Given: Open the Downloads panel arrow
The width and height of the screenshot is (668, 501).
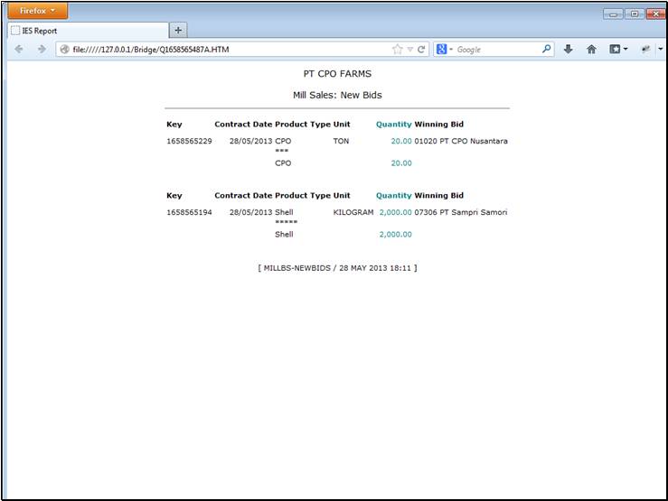Looking at the screenshot, I should click(568, 50).
